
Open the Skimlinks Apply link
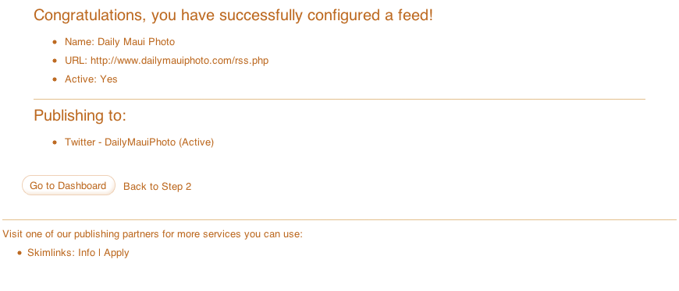[x=116, y=253]
